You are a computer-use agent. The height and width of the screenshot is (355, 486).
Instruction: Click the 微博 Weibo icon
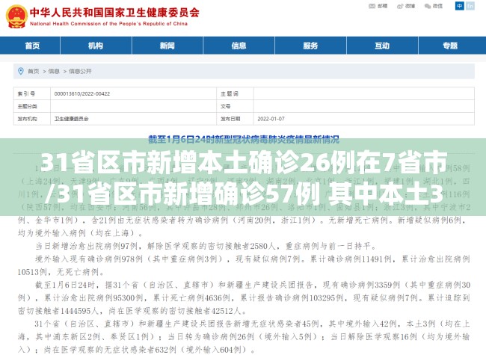coord(400,6)
